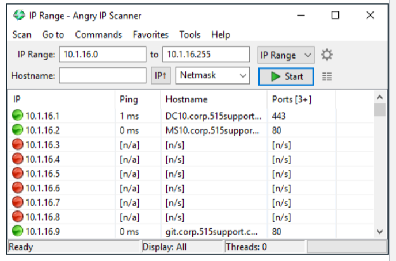Click the results scrollbar up arrow
Screen dimensions: 396x261
tap(379, 97)
